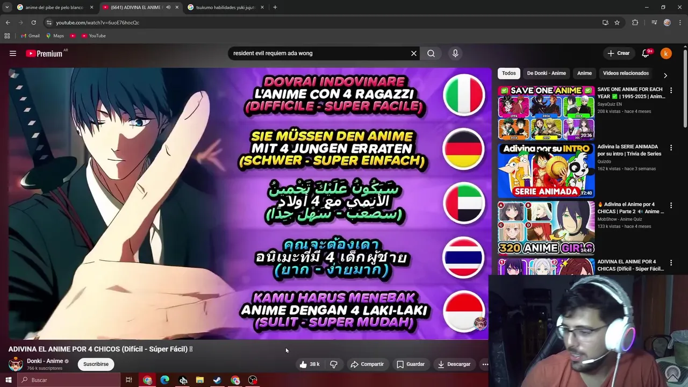
Task: Go to YouTube Premium home logo
Action: point(44,53)
